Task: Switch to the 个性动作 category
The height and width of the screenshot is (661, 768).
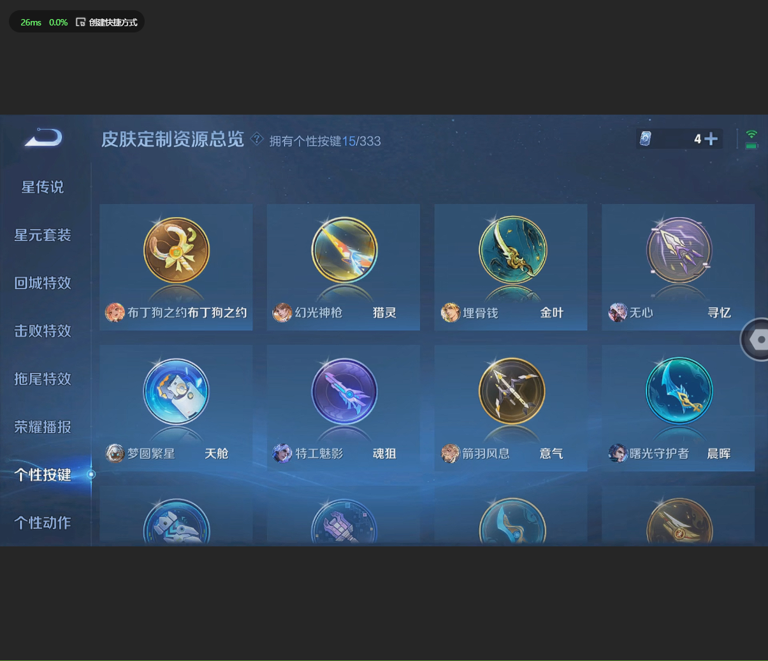Action: pyautogui.click(x=42, y=522)
